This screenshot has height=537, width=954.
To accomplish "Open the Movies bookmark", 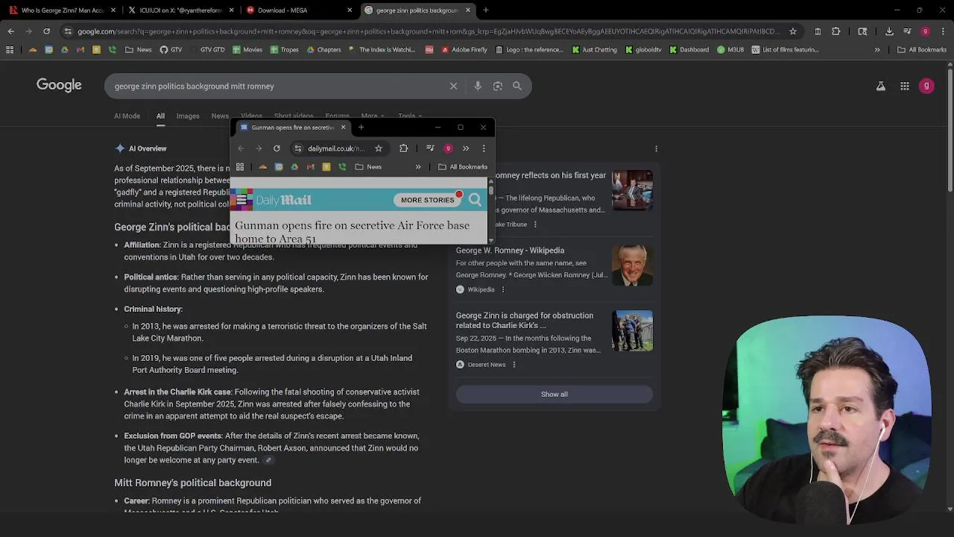I will tap(247, 50).
